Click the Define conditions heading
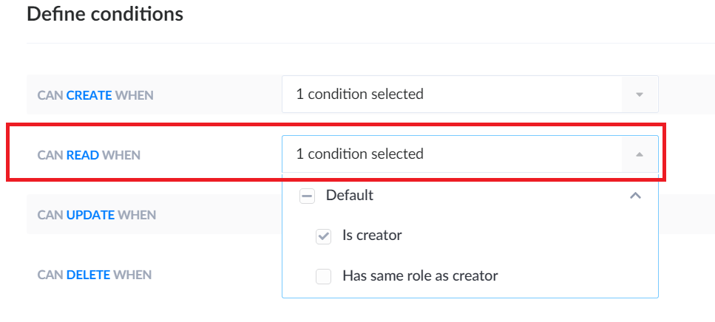Viewport: 715px width, 322px height. point(105,14)
